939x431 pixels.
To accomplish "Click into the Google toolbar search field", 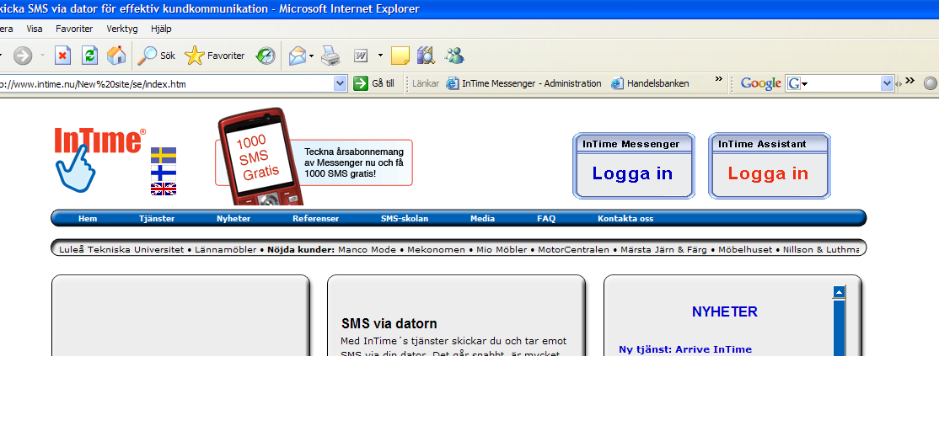I will pos(845,83).
